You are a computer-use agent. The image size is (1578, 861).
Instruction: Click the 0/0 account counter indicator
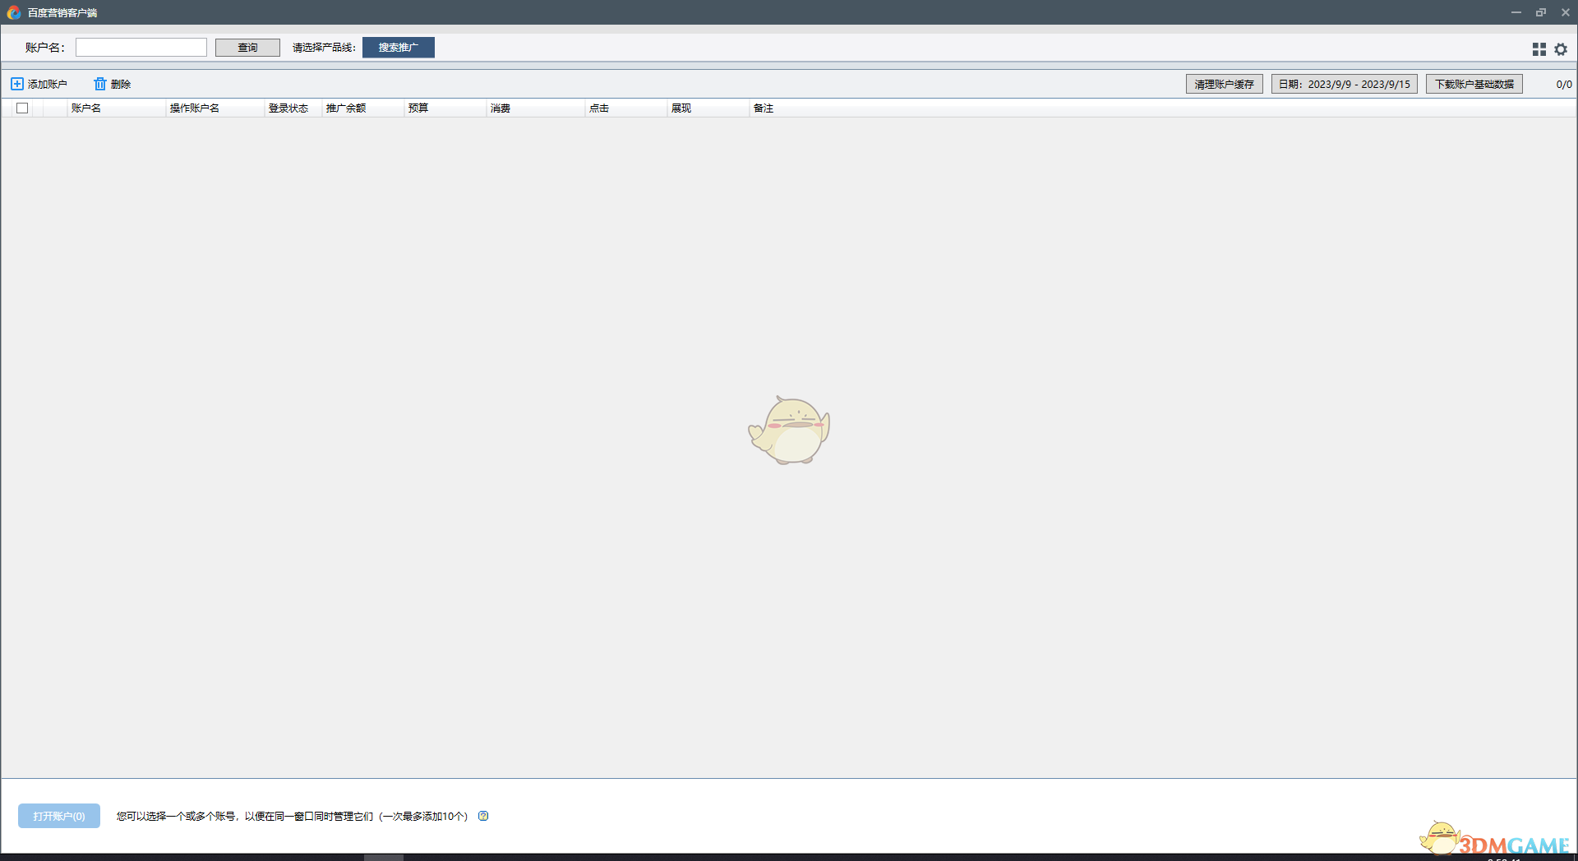[x=1564, y=83]
